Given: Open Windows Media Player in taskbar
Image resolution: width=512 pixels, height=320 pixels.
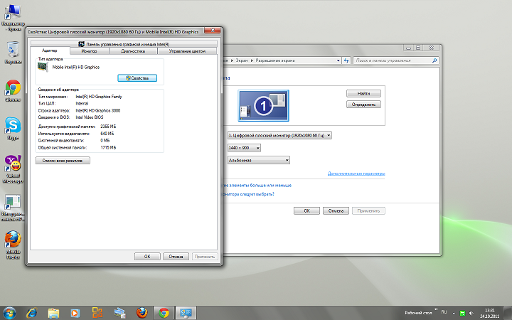Looking at the screenshot, I should tap(75, 313).
